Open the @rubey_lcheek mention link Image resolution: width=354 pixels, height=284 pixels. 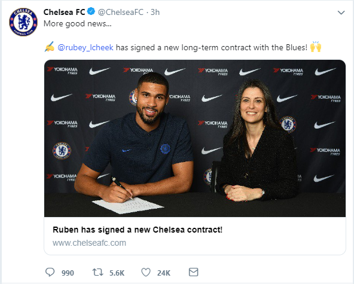pyautogui.click(x=86, y=48)
